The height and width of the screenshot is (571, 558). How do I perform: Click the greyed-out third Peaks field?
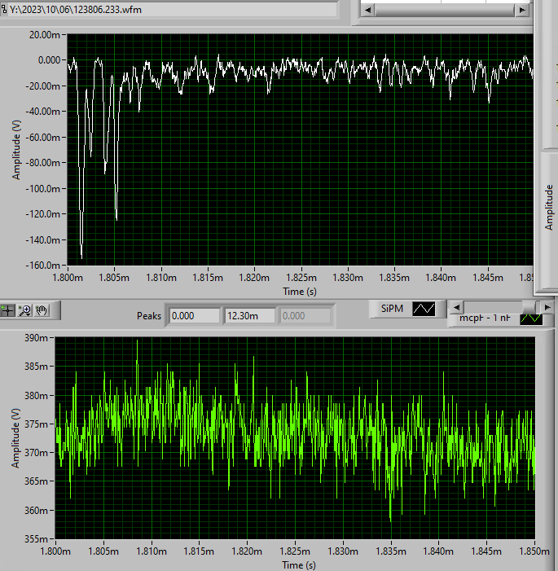(305, 316)
